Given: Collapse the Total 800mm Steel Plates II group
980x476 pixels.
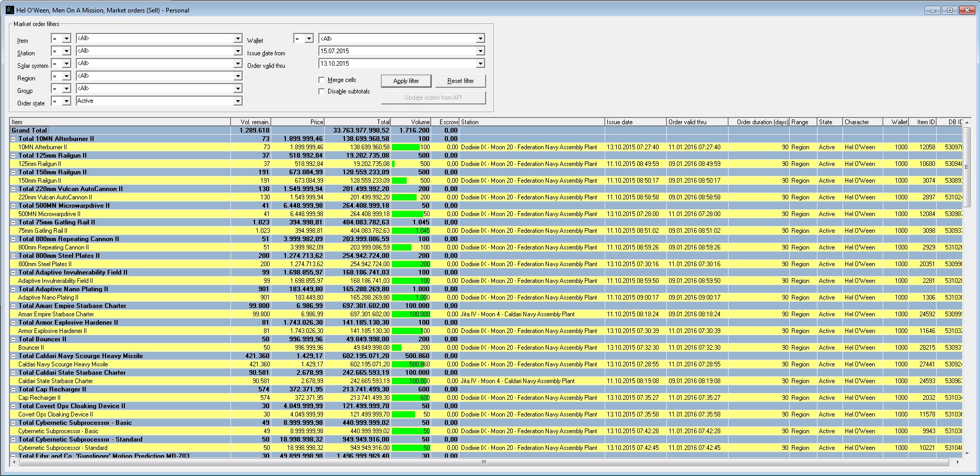Looking at the screenshot, I should click(x=14, y=256).
